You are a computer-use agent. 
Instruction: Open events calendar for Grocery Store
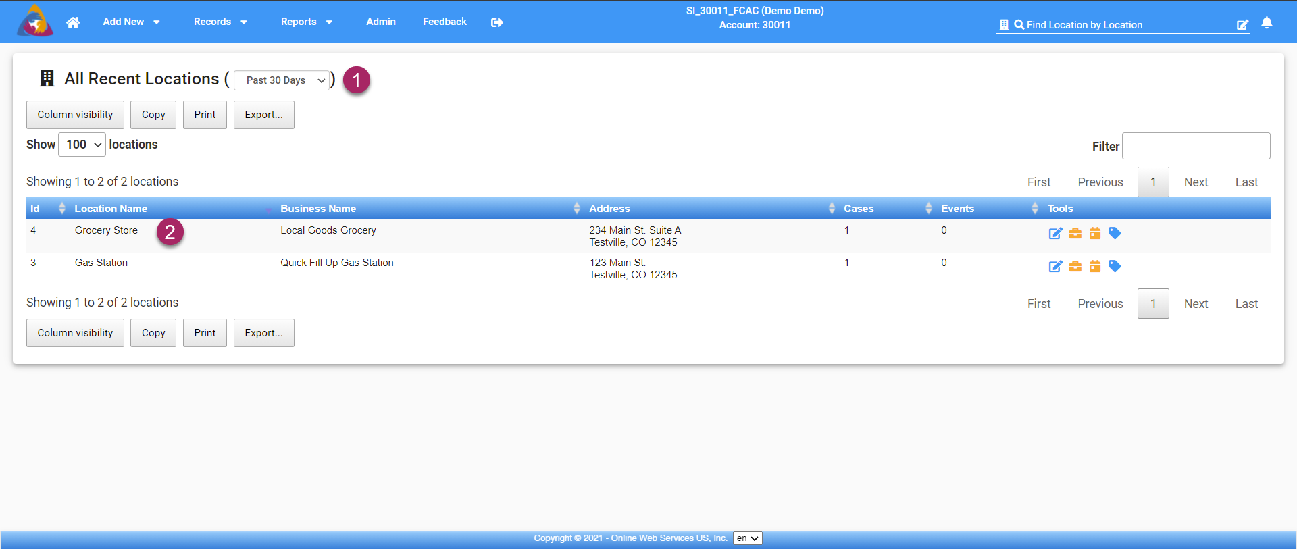click(1095, 234)
